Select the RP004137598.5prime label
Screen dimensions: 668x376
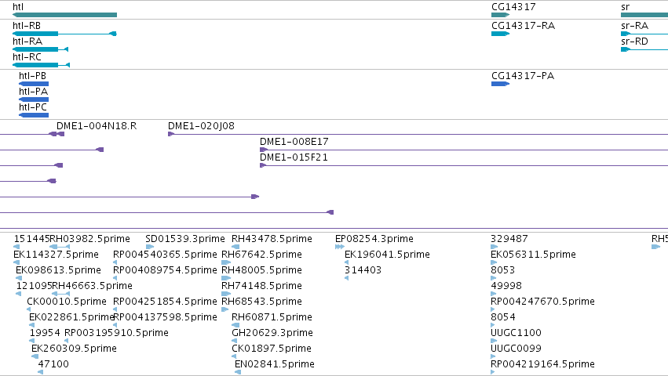tap(166, 317)
